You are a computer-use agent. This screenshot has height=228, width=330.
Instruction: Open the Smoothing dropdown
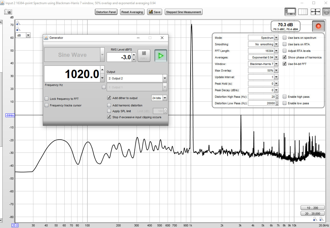(x=276, y=44)
